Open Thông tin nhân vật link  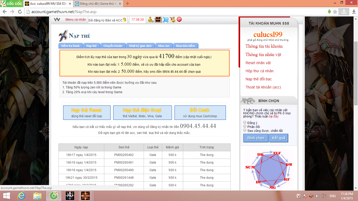[x=263, y=55]
